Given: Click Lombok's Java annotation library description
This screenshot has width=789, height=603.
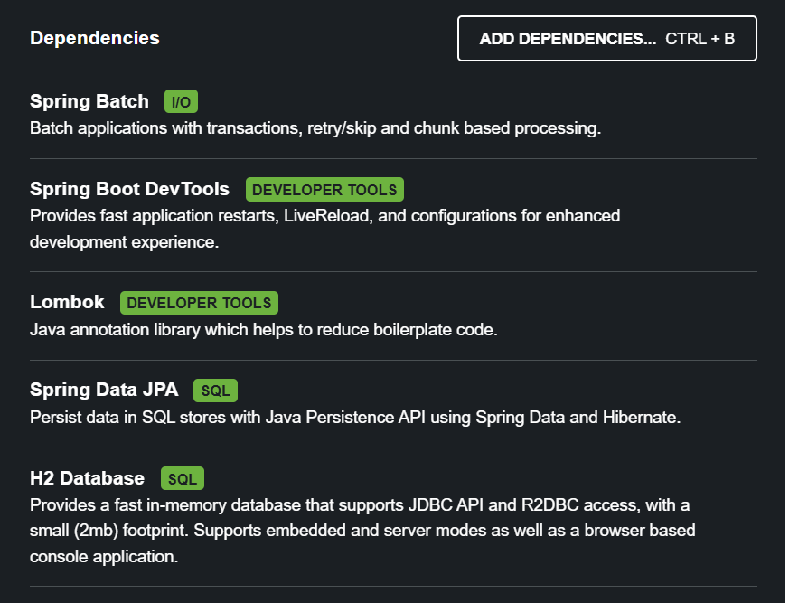Looking at the screenshot, I should pyautogui.click(x=264, y=330).
